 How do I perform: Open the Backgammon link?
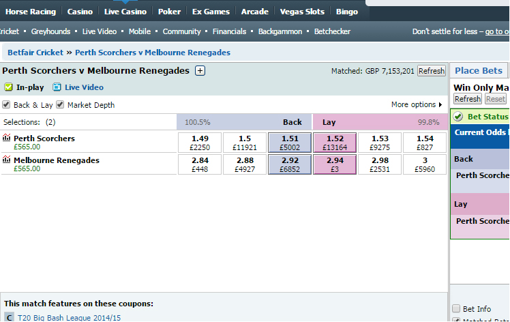tap(280, 31)
